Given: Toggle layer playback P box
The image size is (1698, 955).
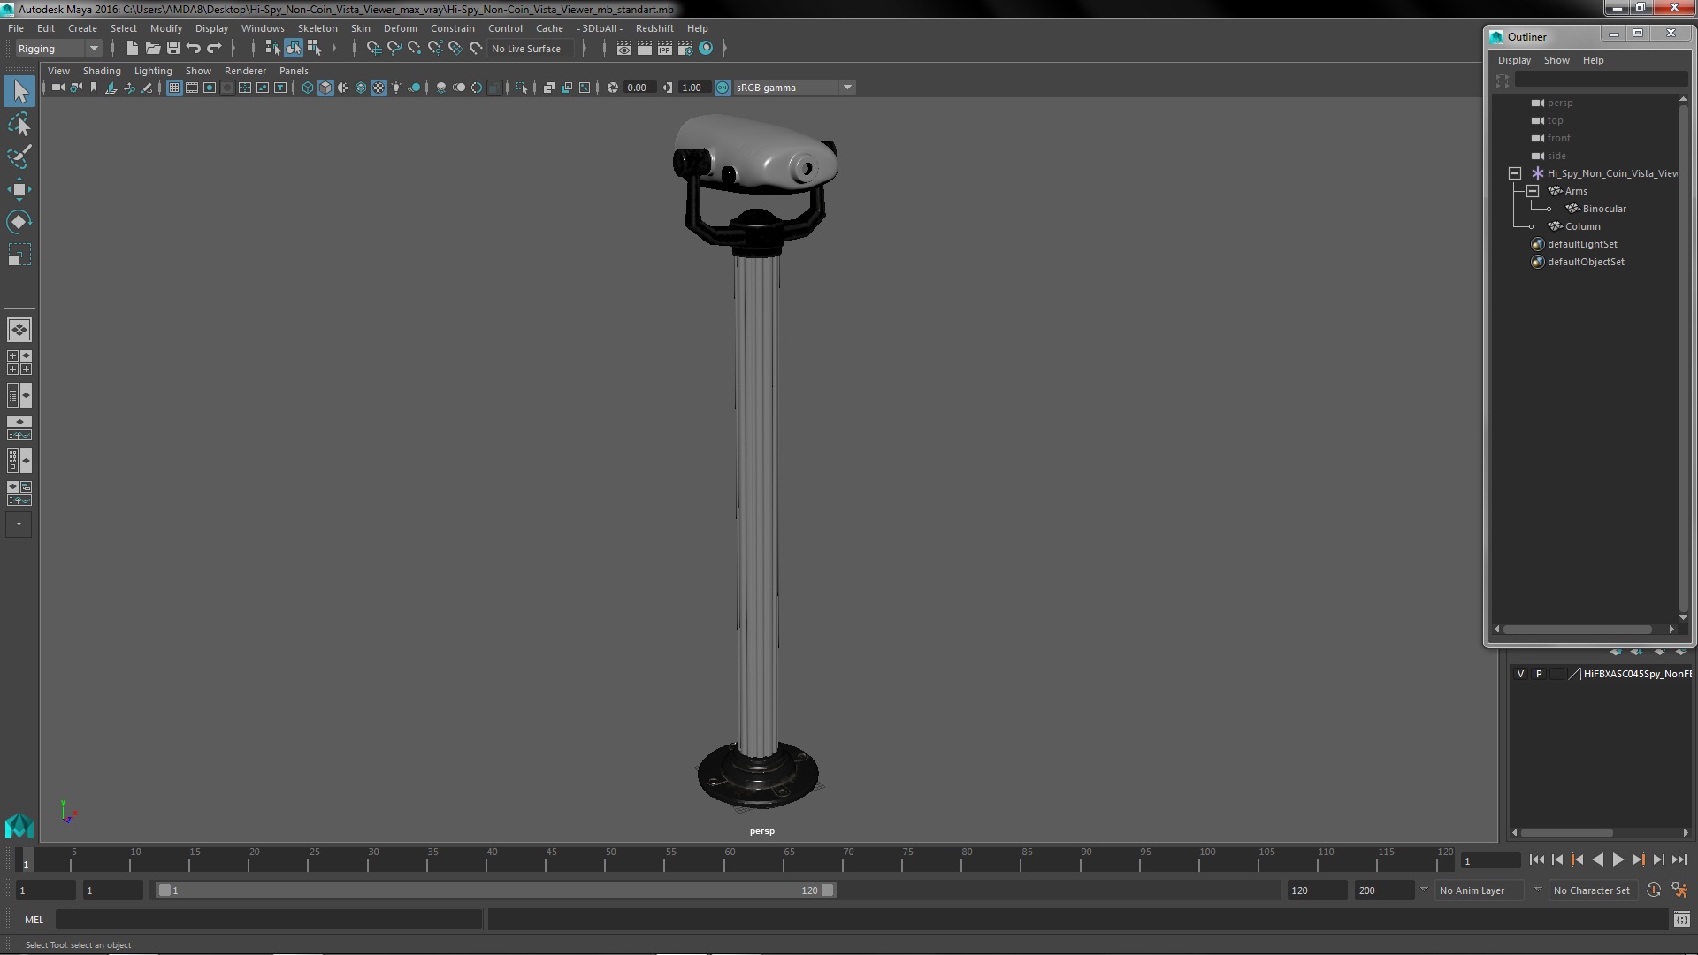Looking at the screenshot, I should point(1539,674).
